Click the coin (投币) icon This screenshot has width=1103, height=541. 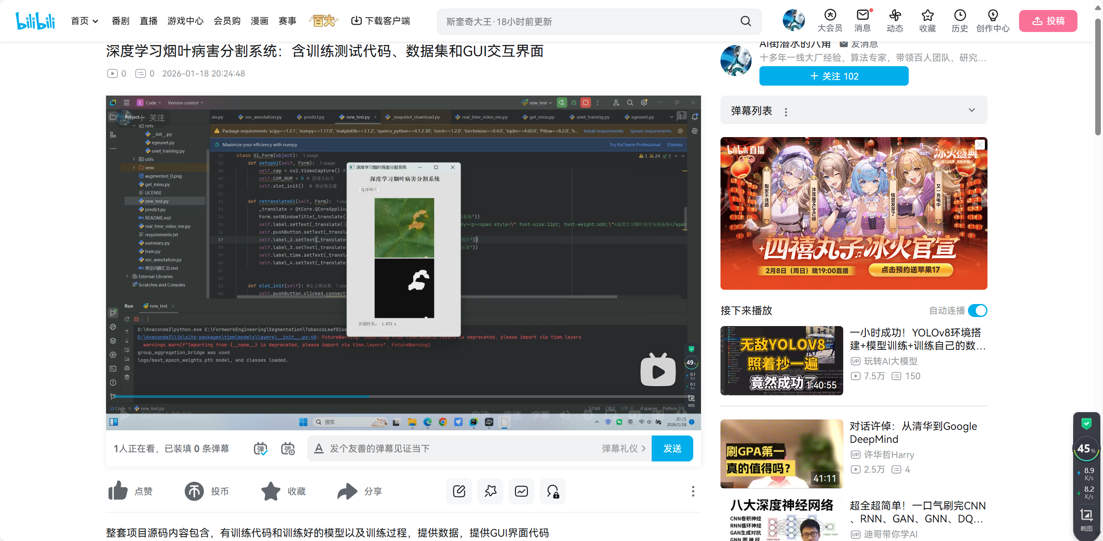[x=194, y=491]
